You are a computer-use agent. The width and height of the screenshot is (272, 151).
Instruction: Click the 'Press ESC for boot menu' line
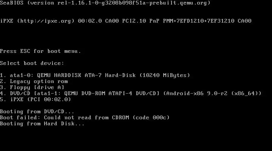coord(40,51)
